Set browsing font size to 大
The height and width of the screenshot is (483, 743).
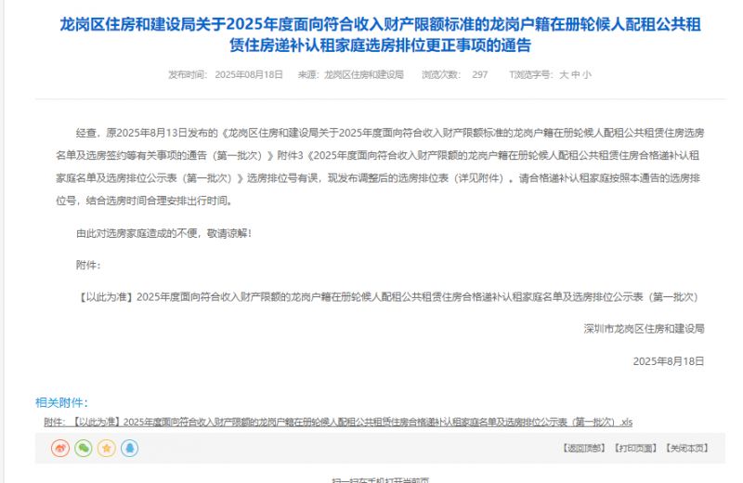click(x=563, y=74)
